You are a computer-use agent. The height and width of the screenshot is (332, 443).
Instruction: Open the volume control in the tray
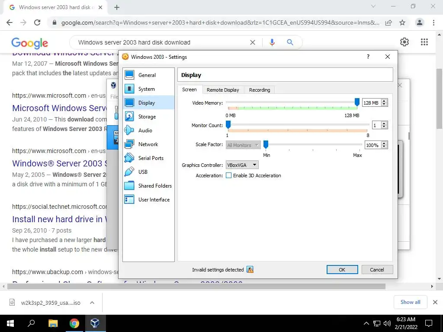387,323
